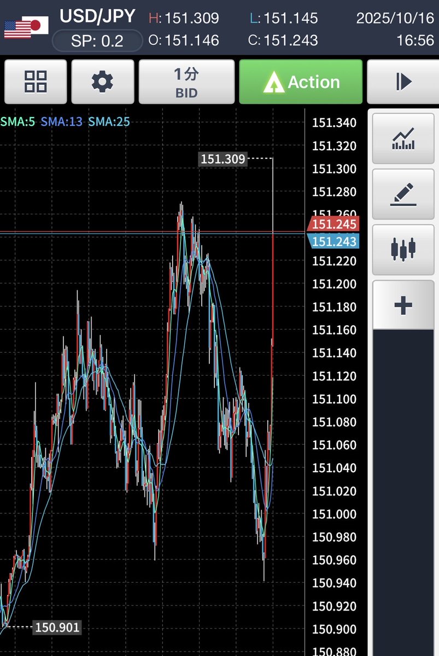Screen dimensions: 439x656
Task: Tap the L: 151.145 low value
Action: [x=284, y=18]
